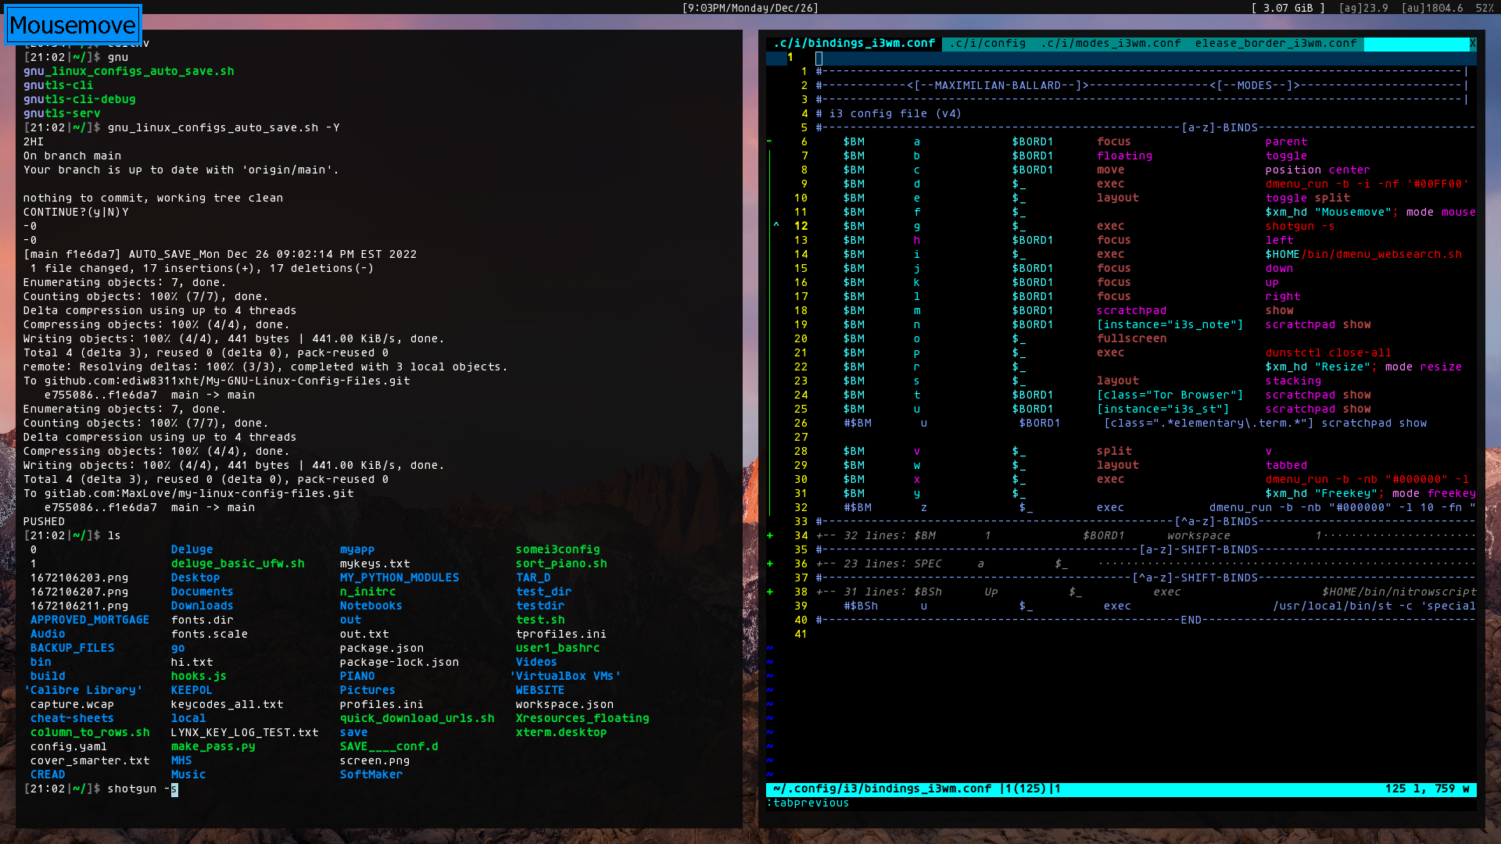Click Xresources_floating in terminal listing
The image size is (1501, 844).
point(582,719)
